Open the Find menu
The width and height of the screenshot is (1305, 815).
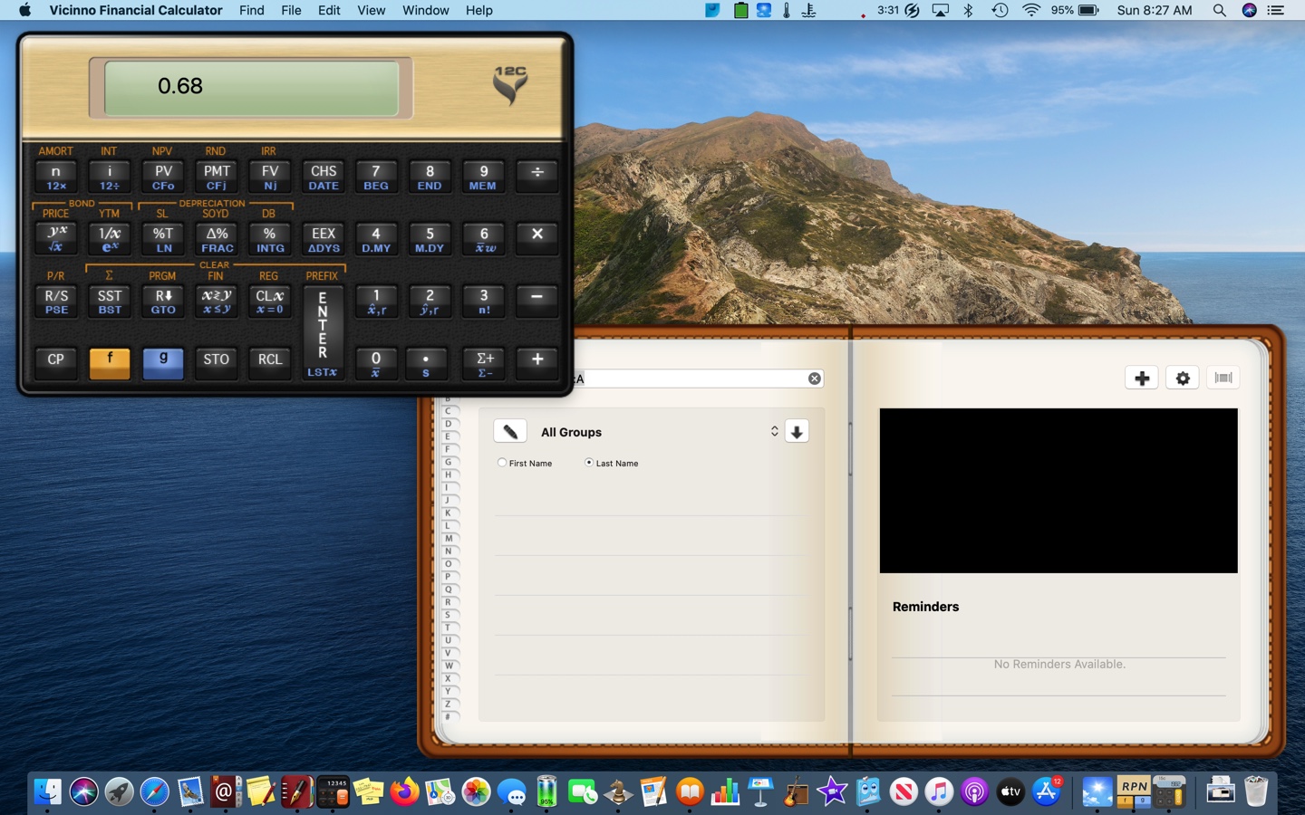click(x=252, y=10)
